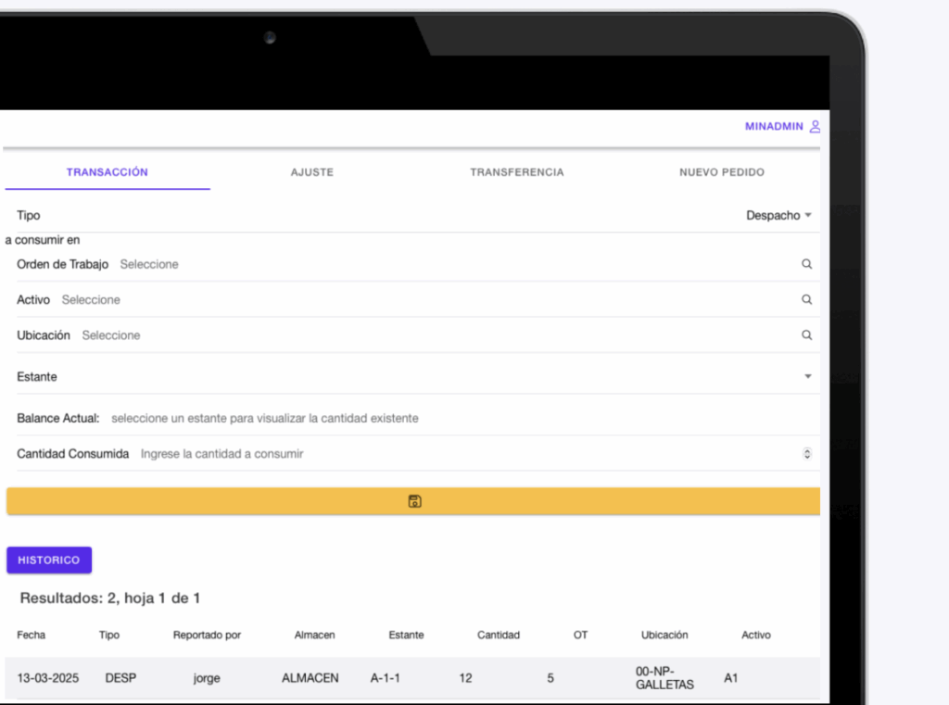Image resolution: width=949 pixels, height=705 pixels.
Task: Focus the Ubicación Seleccione field
Action: [x=438, y=335]
